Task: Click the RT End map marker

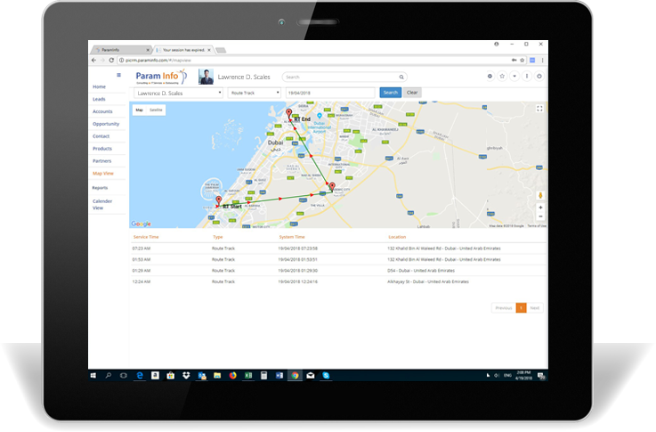Action: point(288,113)
